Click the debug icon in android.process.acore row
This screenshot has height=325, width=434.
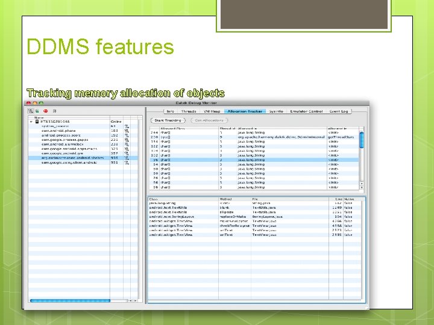(x=127, y=135)
